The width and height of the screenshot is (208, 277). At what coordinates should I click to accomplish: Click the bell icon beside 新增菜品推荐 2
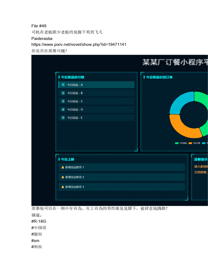tap(63, 177)
